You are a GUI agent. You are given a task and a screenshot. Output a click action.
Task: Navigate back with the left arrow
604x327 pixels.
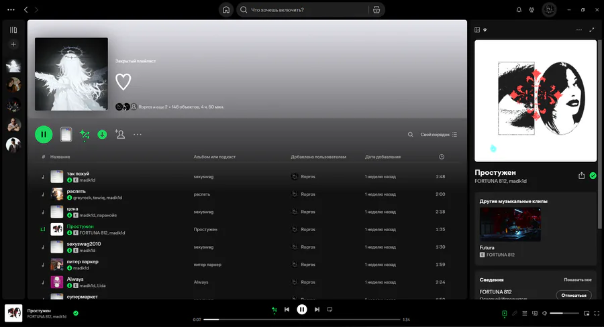click(x=26, y=9)
